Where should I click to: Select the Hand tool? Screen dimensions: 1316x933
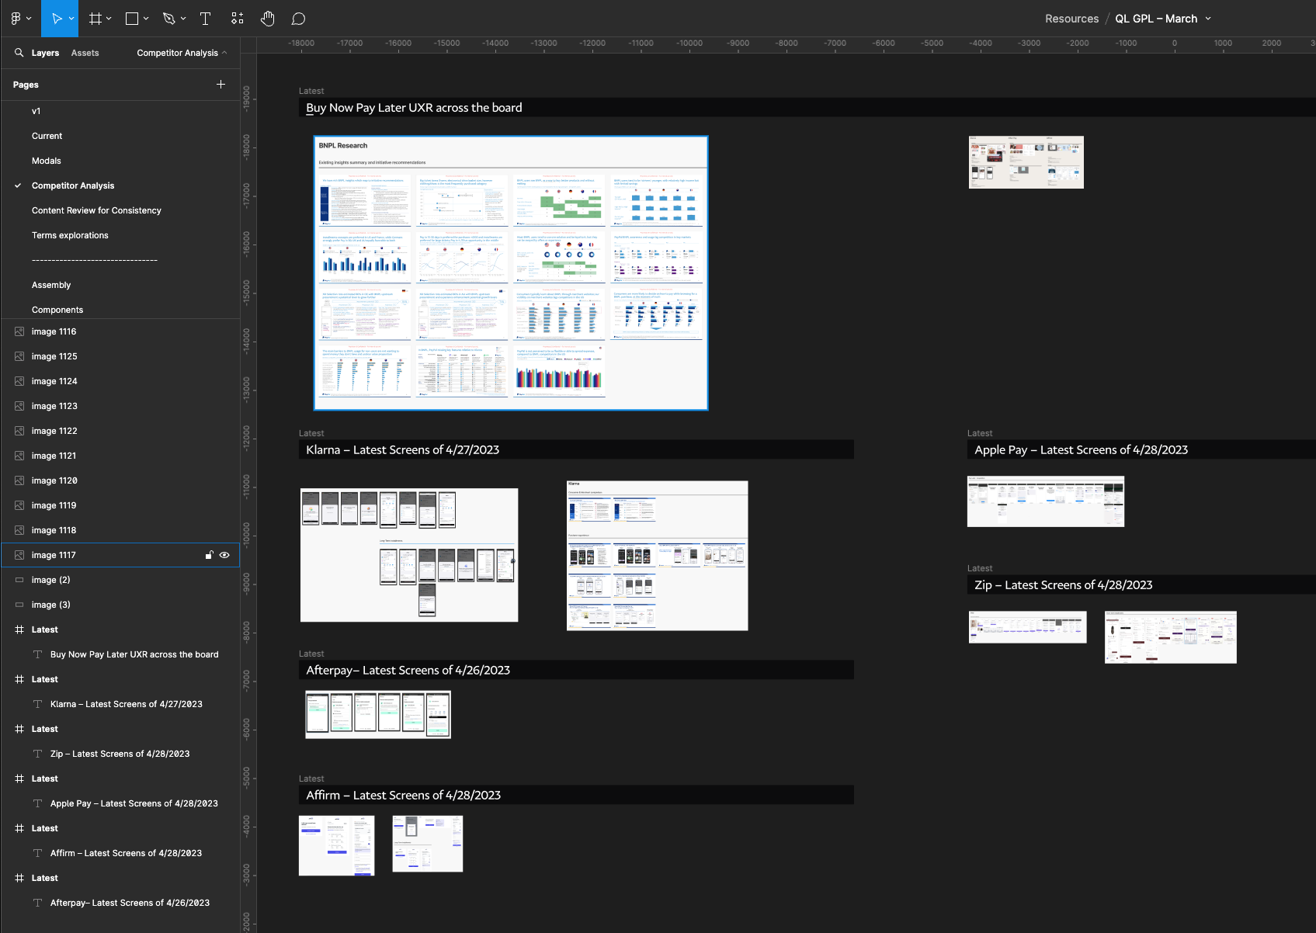pyautogui.click(x=268, y=19)
